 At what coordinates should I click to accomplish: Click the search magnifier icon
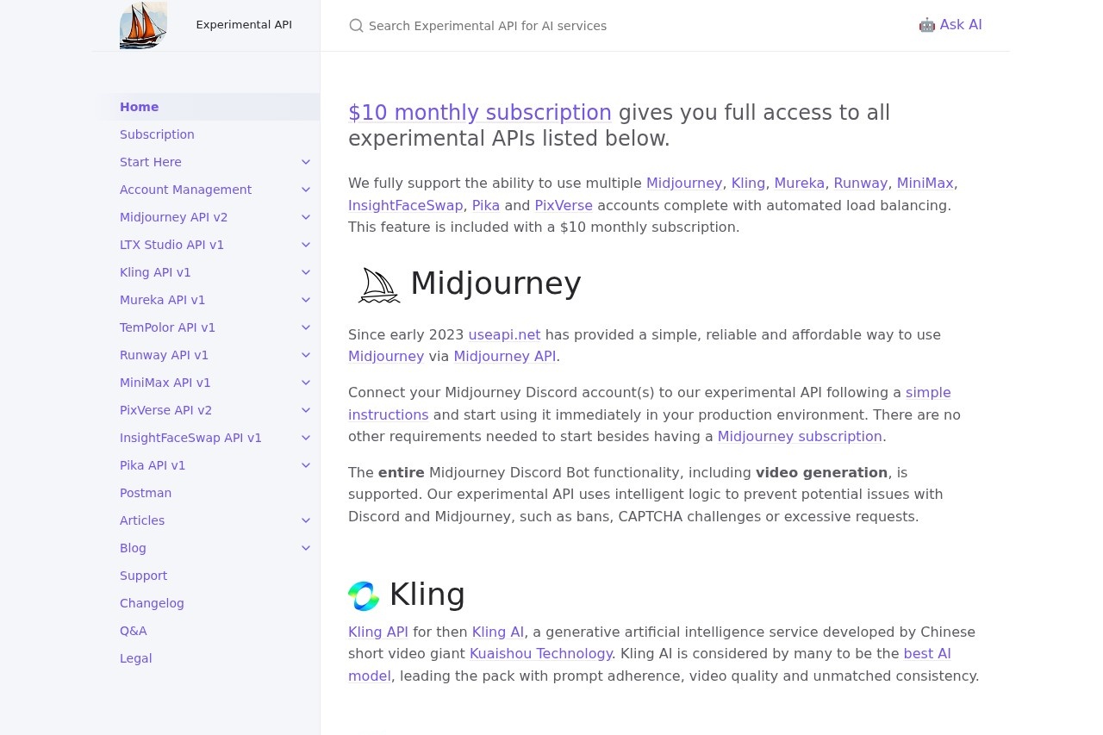coord(356,26)
